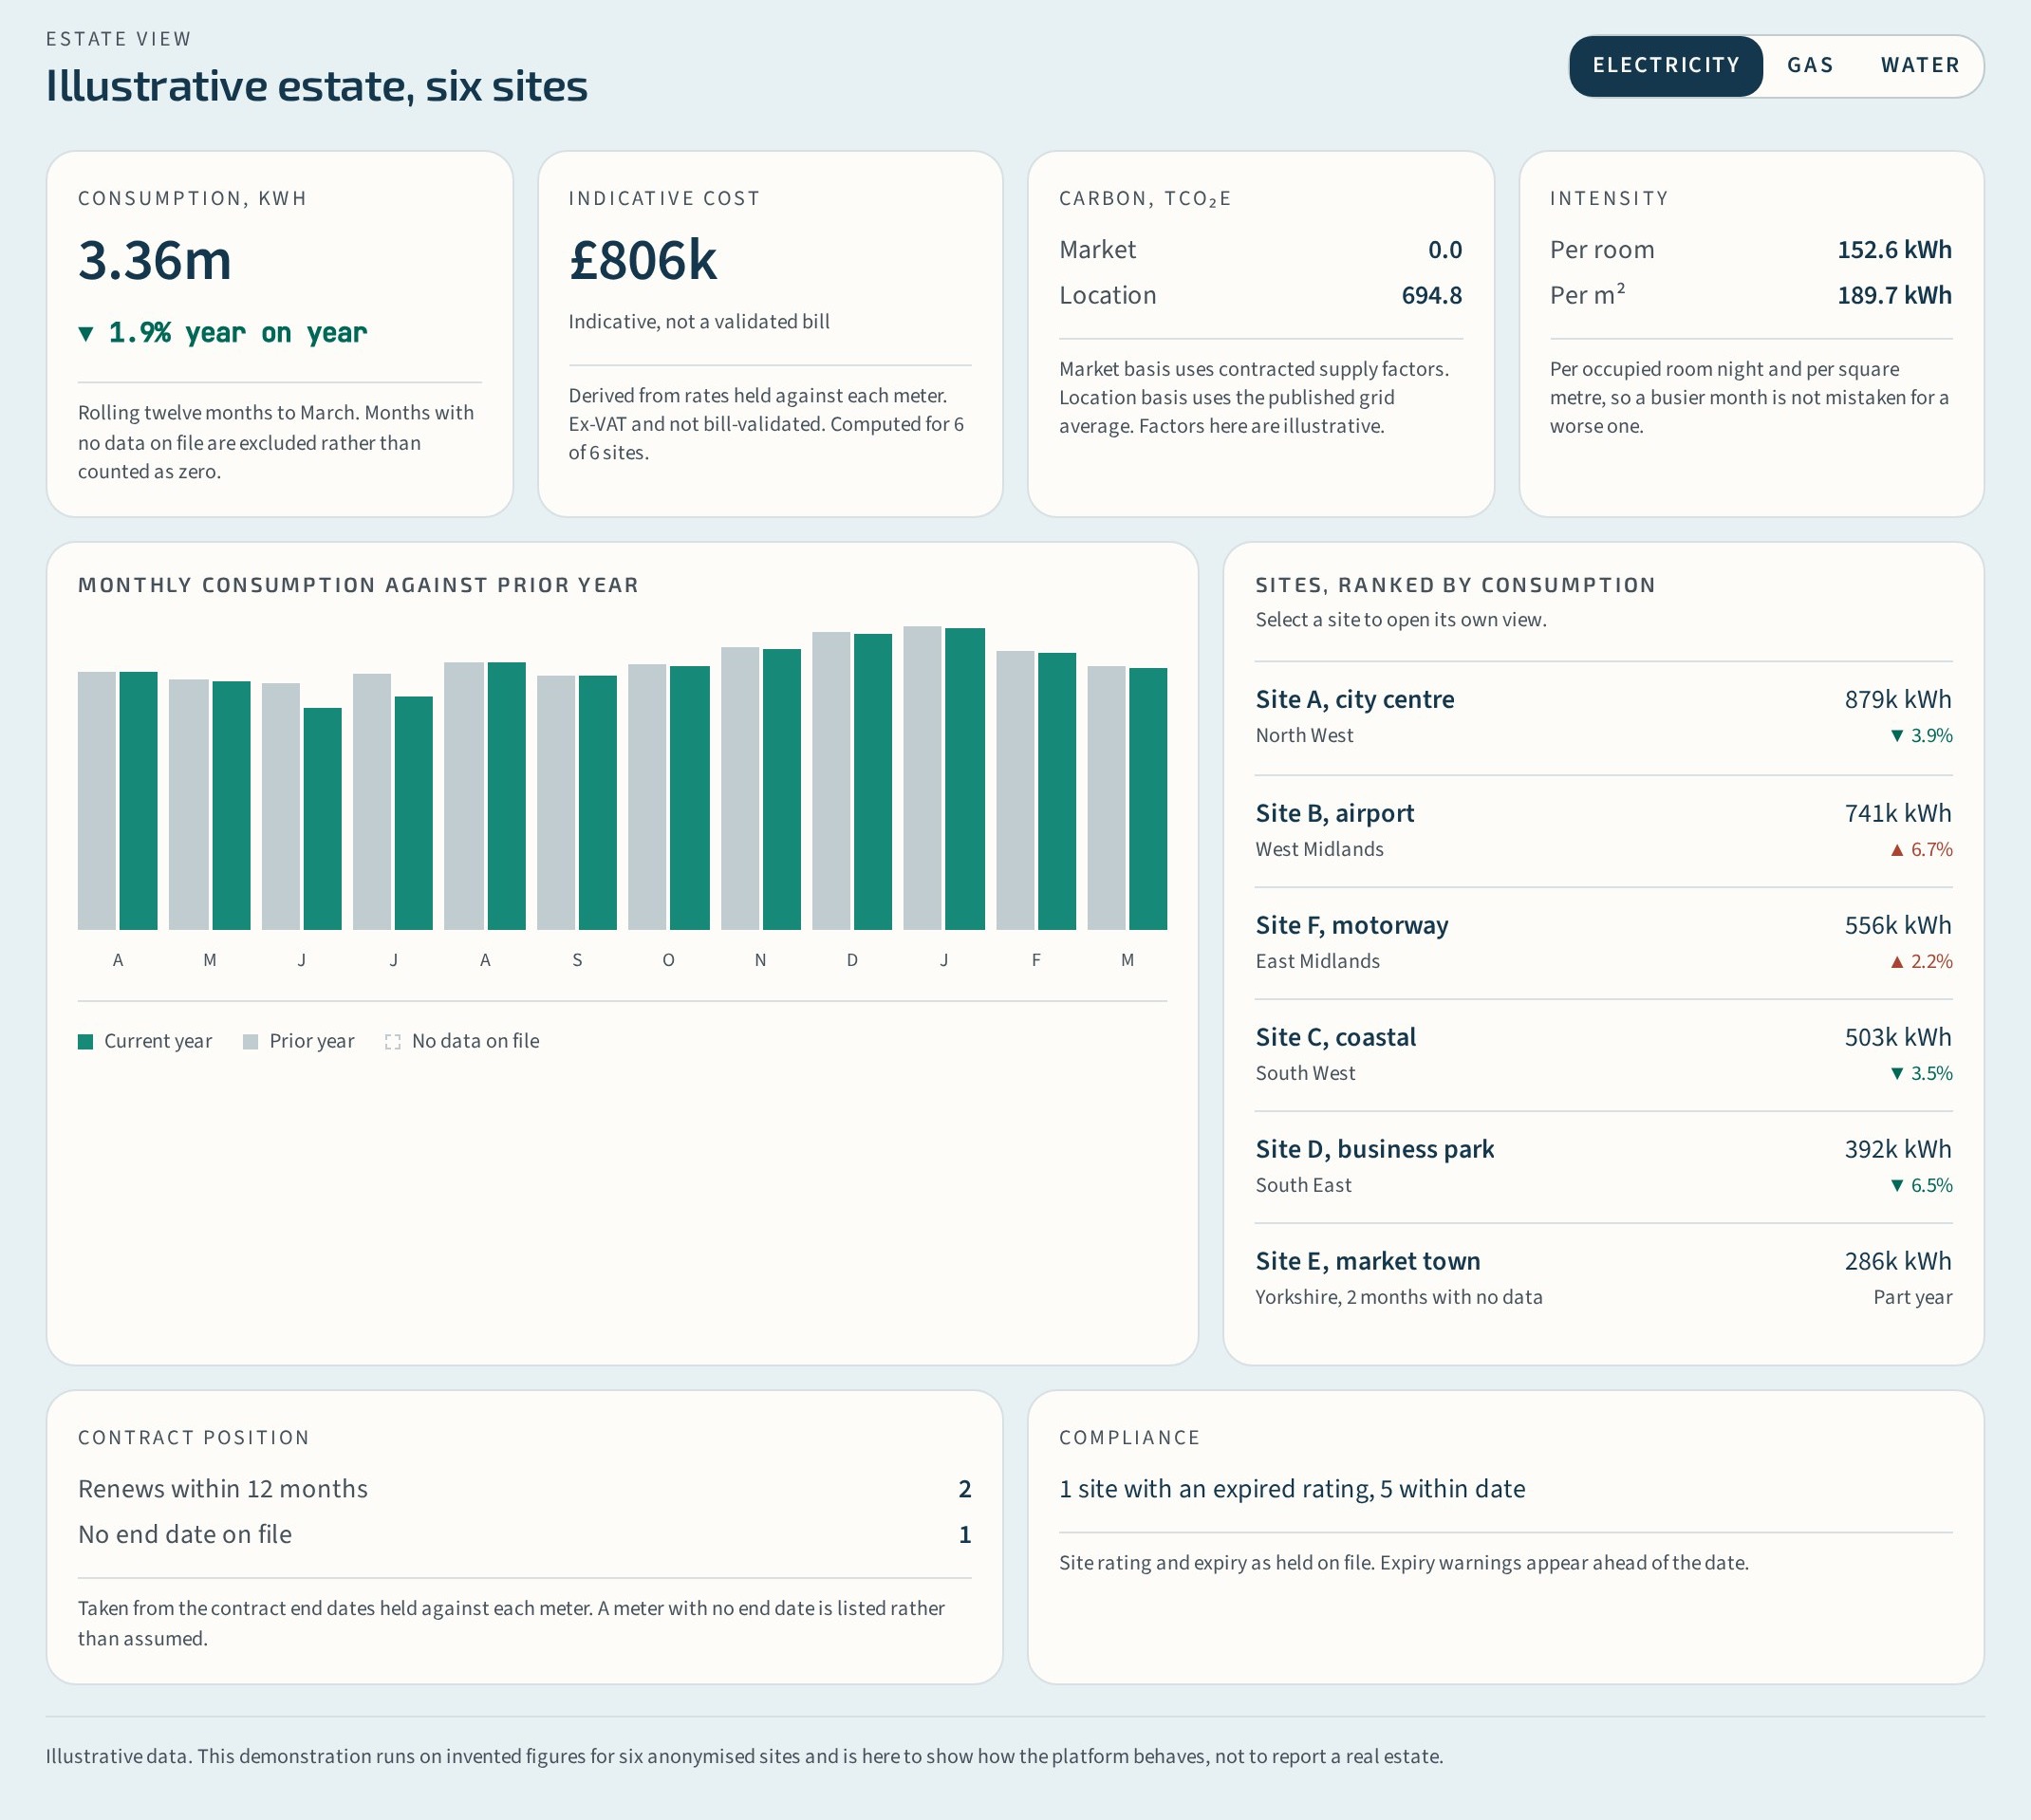Click the down arrow beside 1.9% year on year

click(x=86, y=334)
